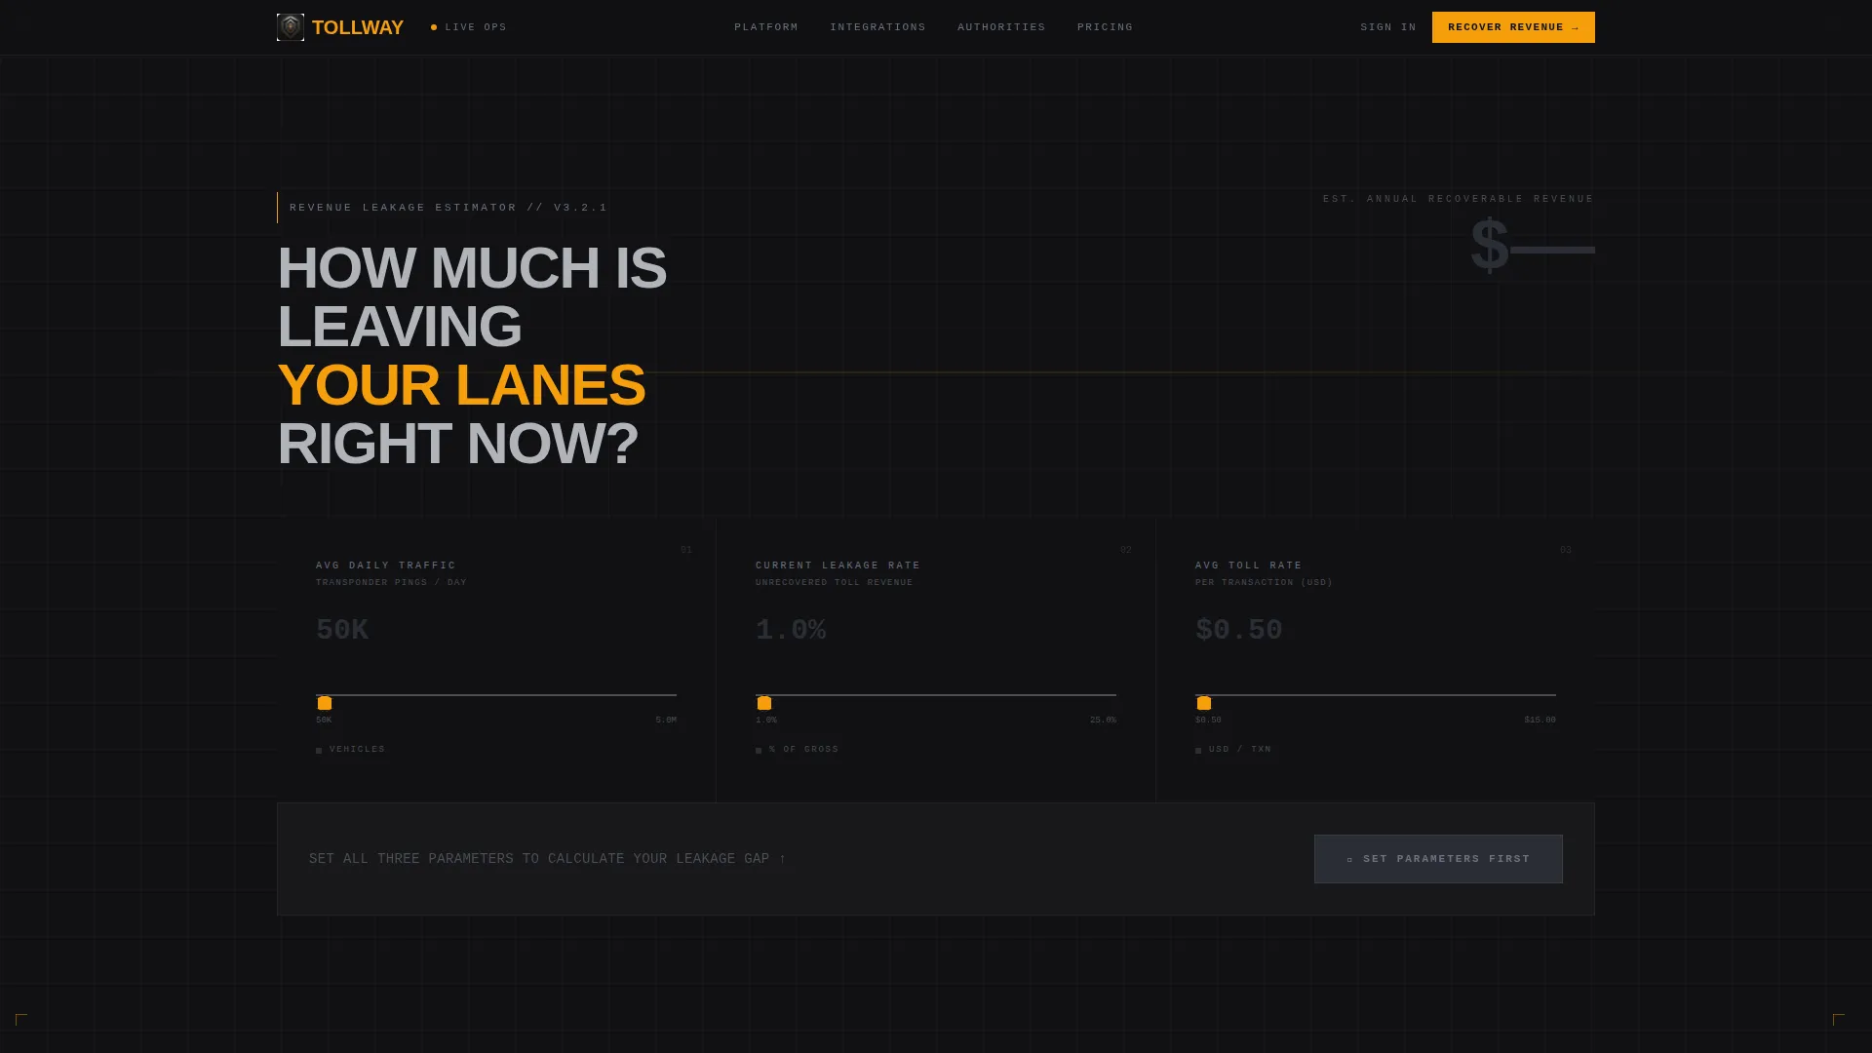Click the USD / TXN unit label

pyautogui.click(x=1240, y=750)
